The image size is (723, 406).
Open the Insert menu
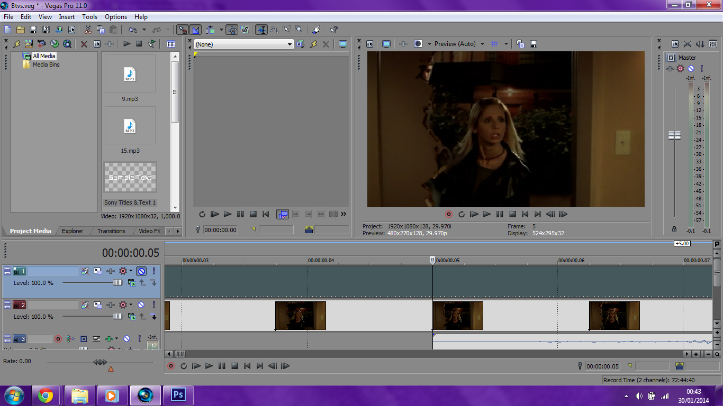(x=67, y=17)
